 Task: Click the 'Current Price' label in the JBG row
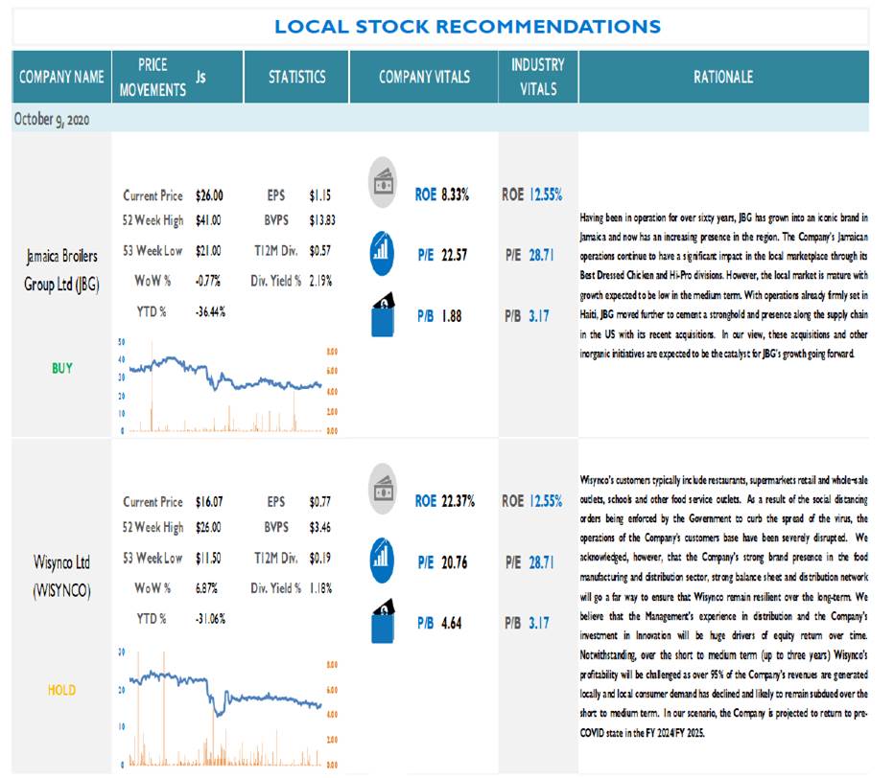(x=153, y=195)
